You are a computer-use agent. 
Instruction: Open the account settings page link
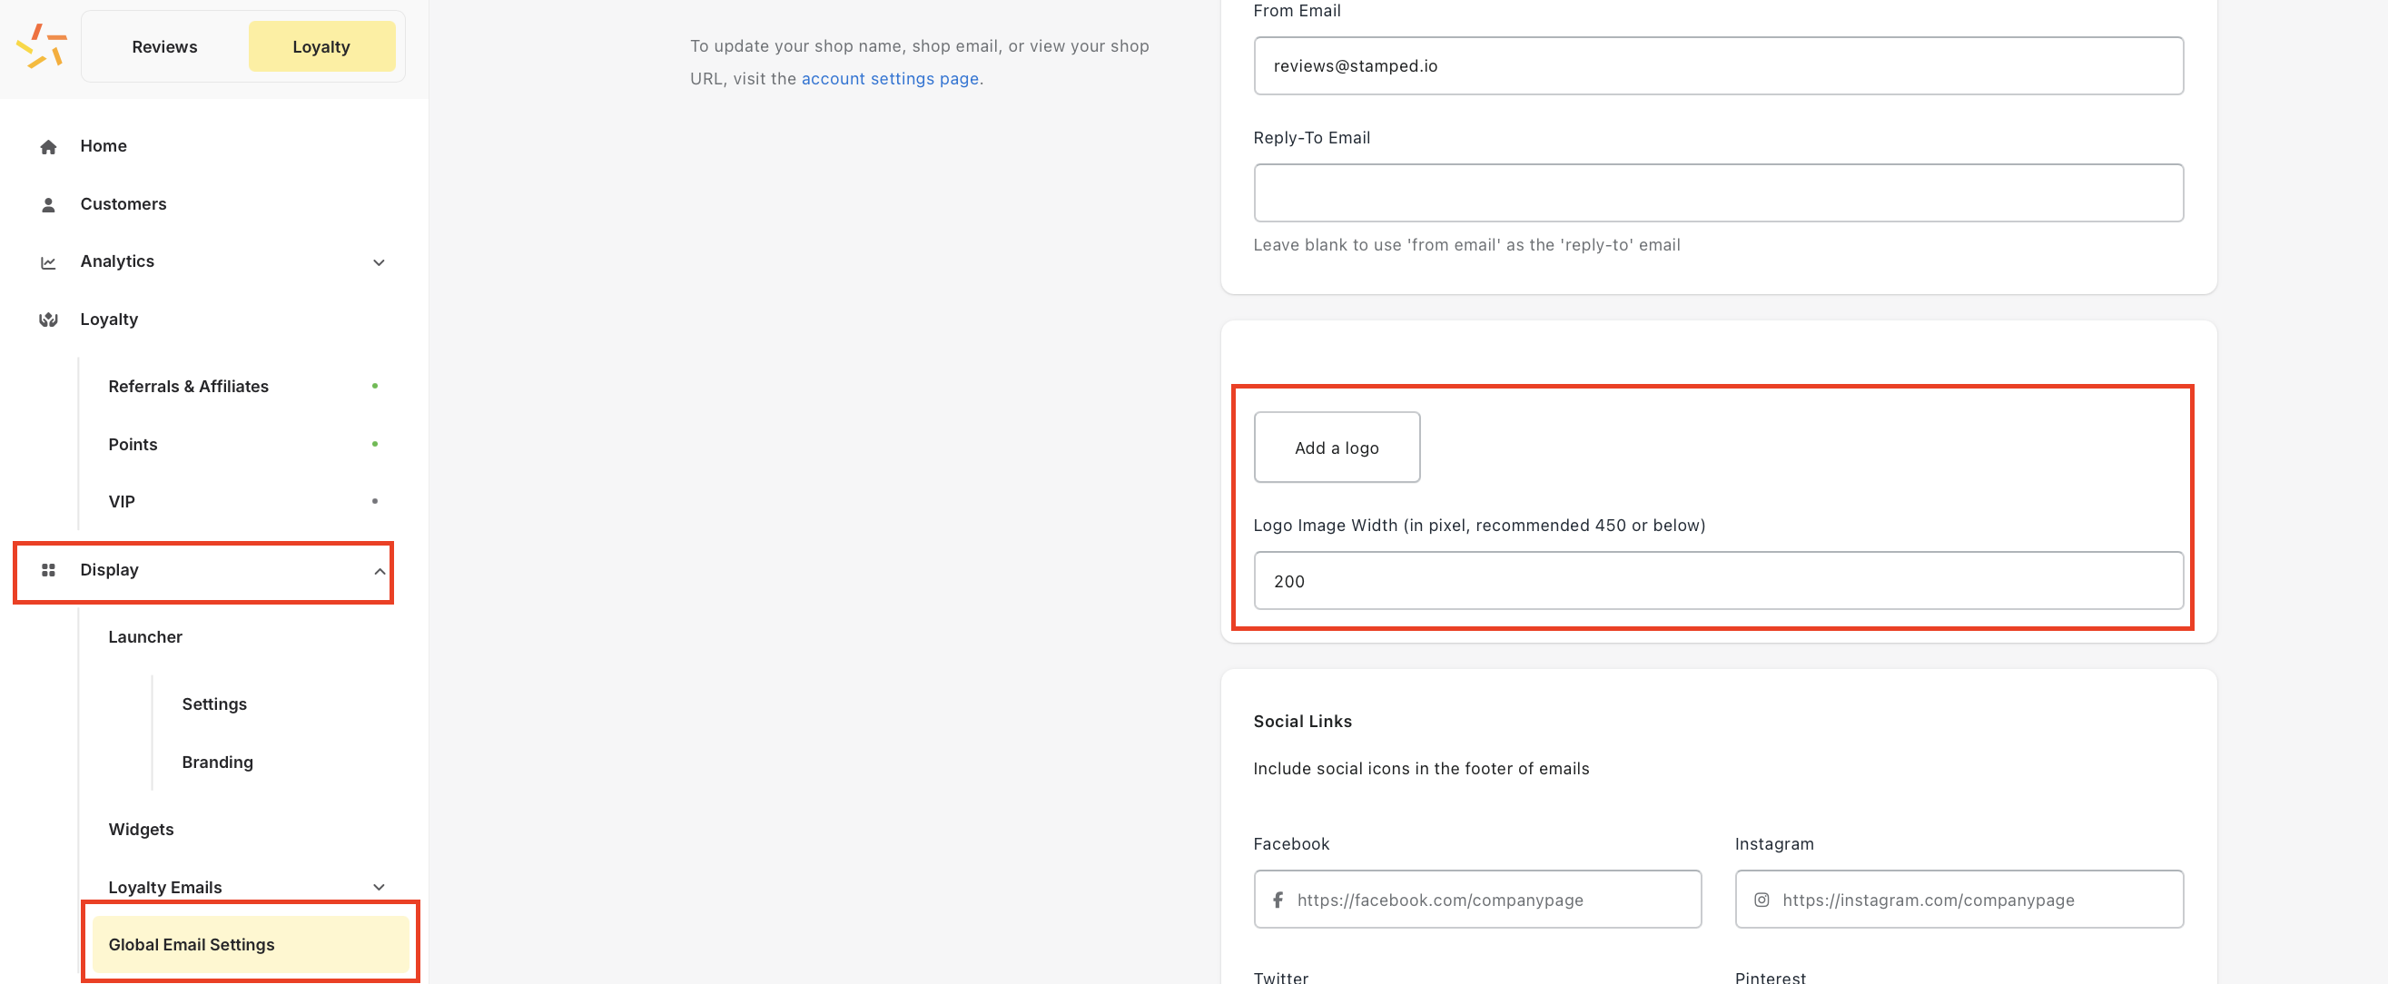pos(890,79)
